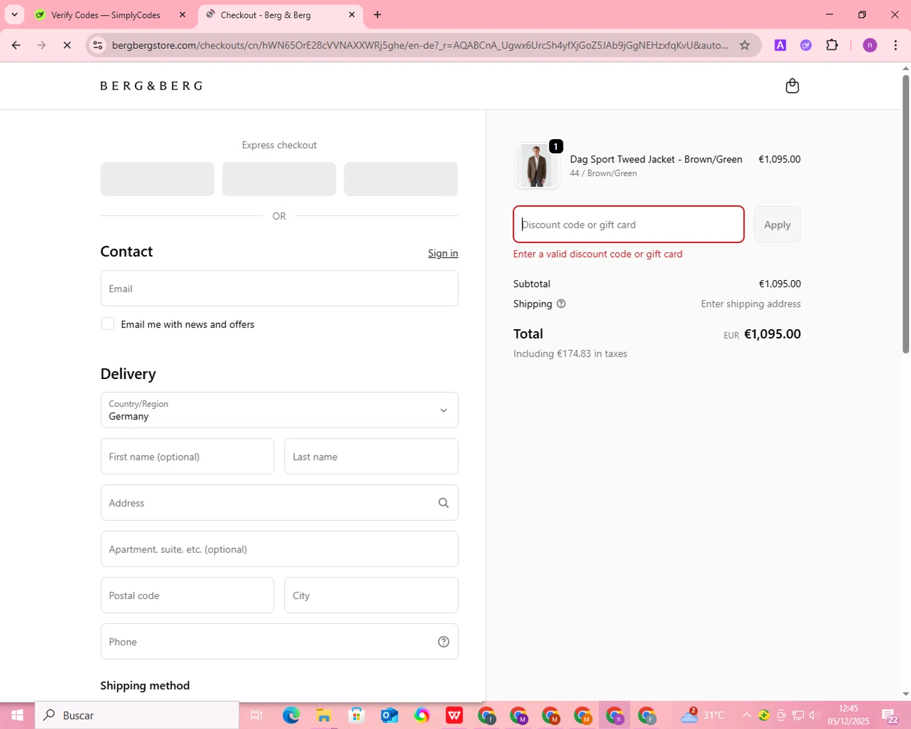The height and width of the screenshot is (729, 911).
Task: Open Outlook from the taskbar
Action: click(389, 715)
